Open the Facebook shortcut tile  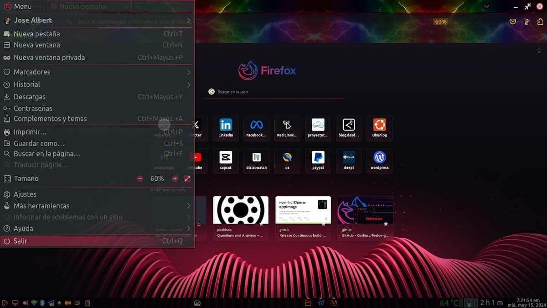coord(256,128)
